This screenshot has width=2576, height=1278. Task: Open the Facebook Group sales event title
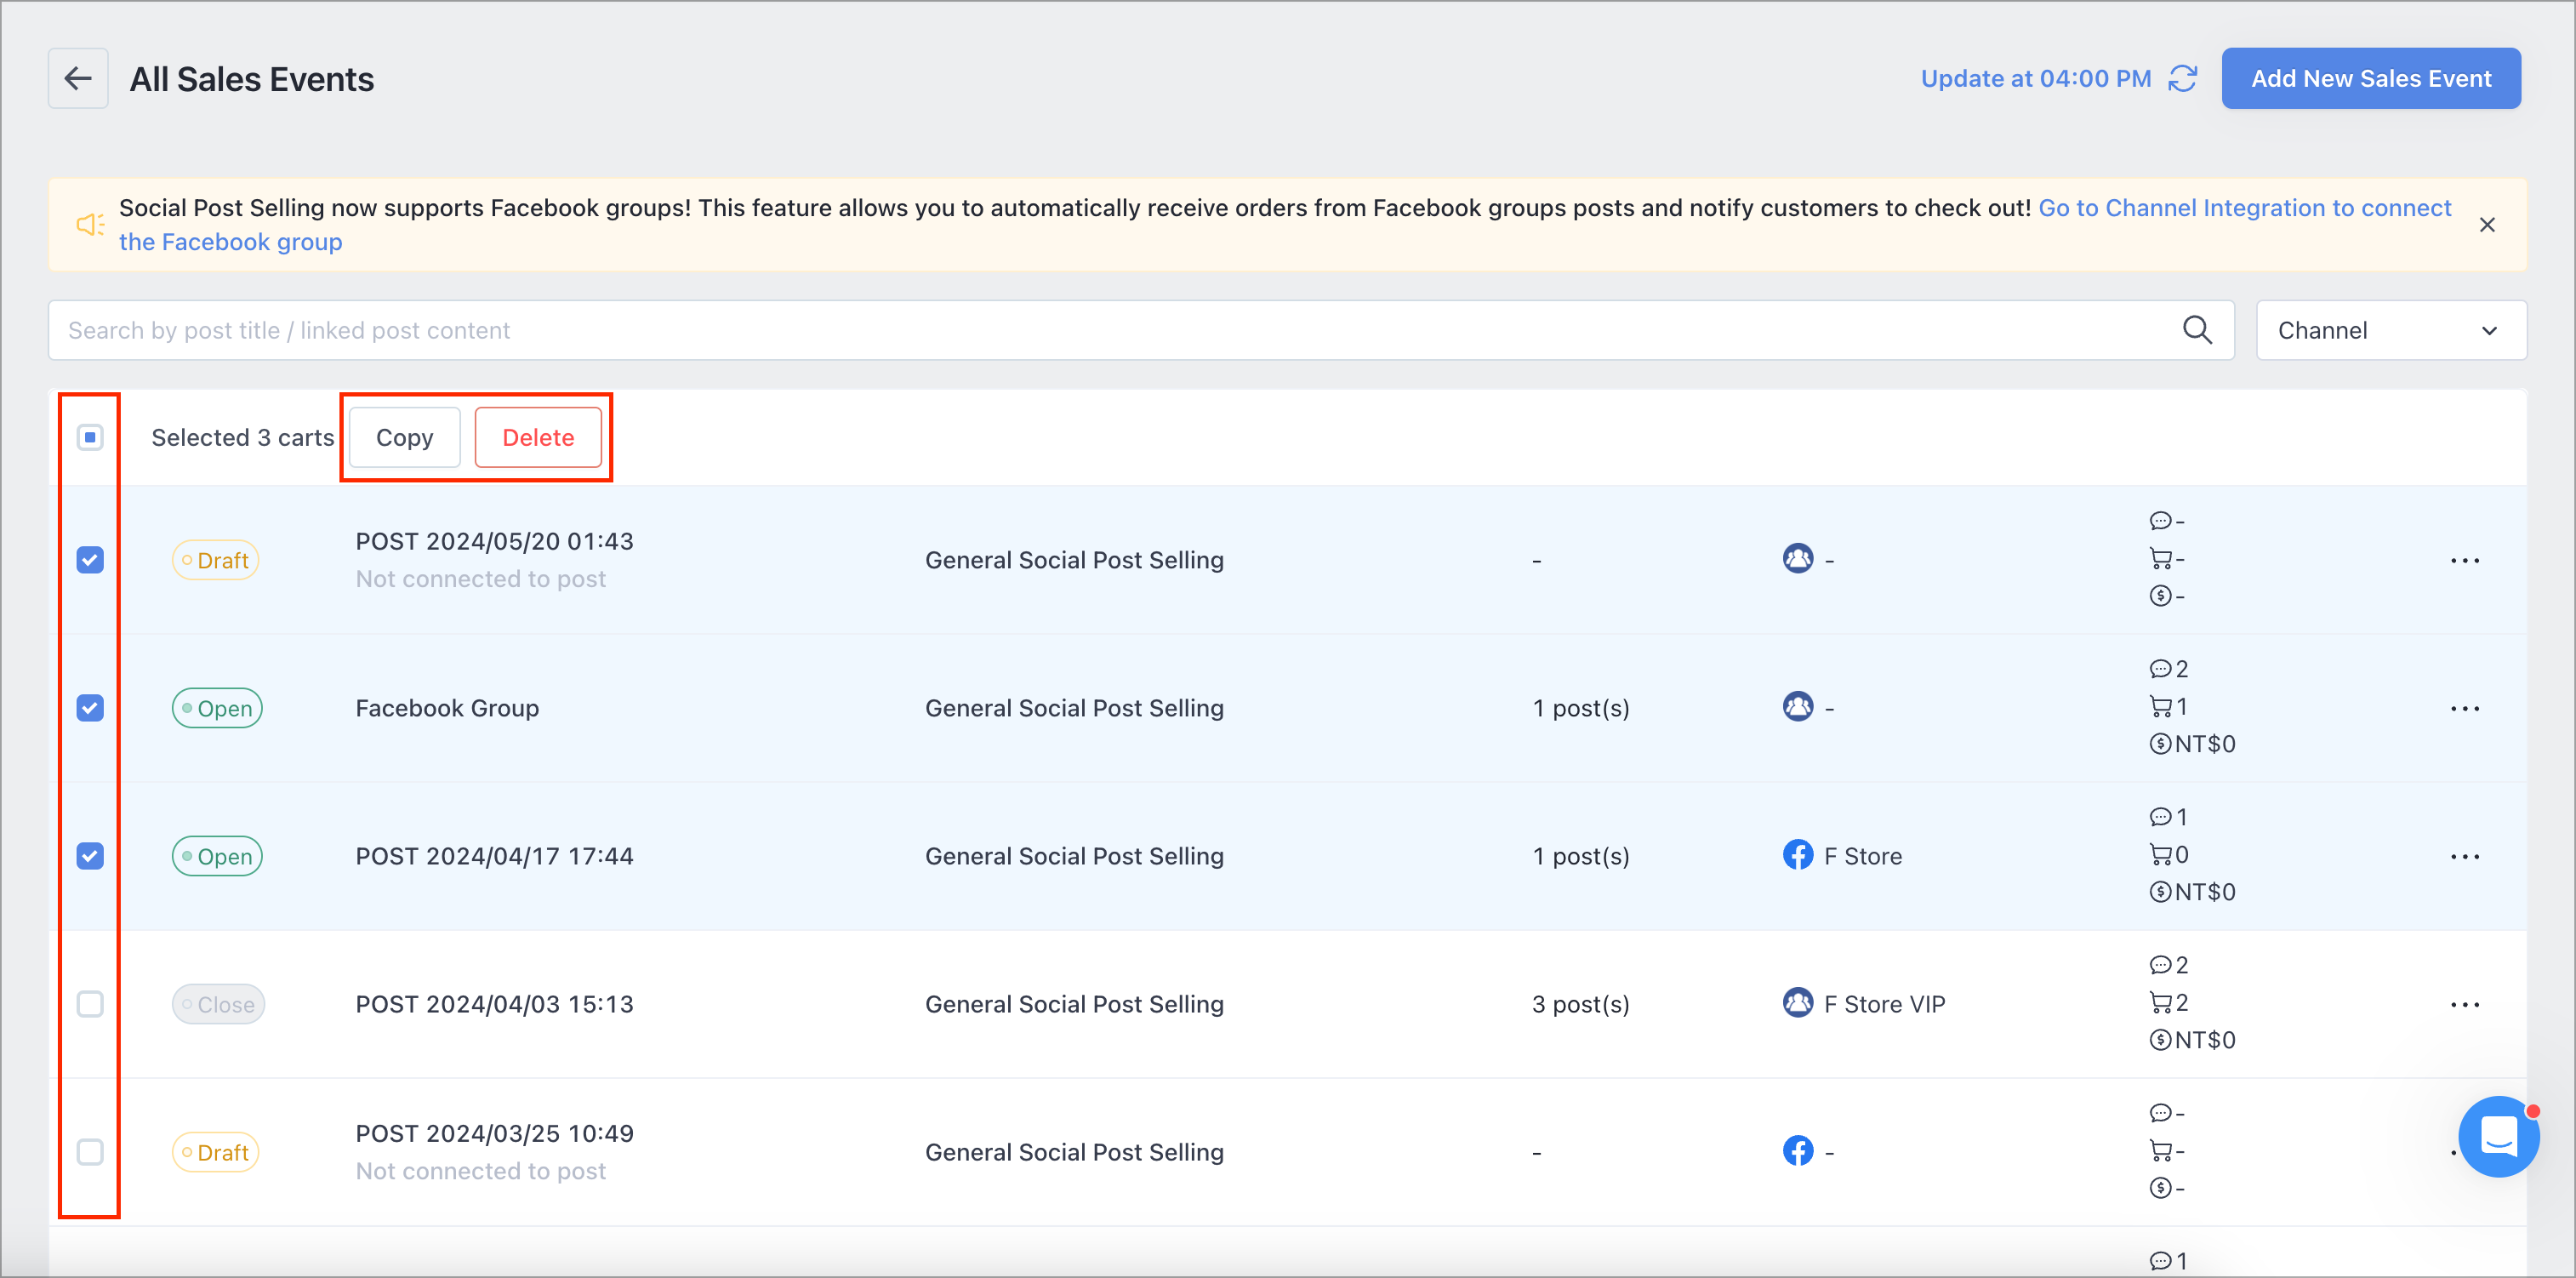click(x=447, y=708)
